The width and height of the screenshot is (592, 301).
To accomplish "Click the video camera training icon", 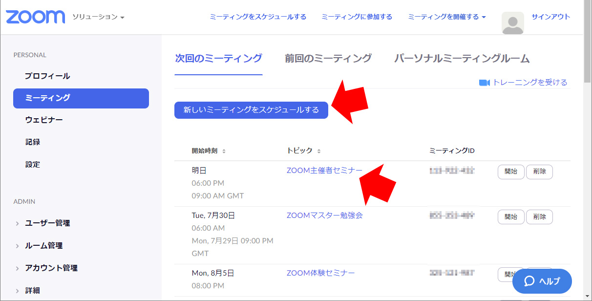I will coord(484,83).
